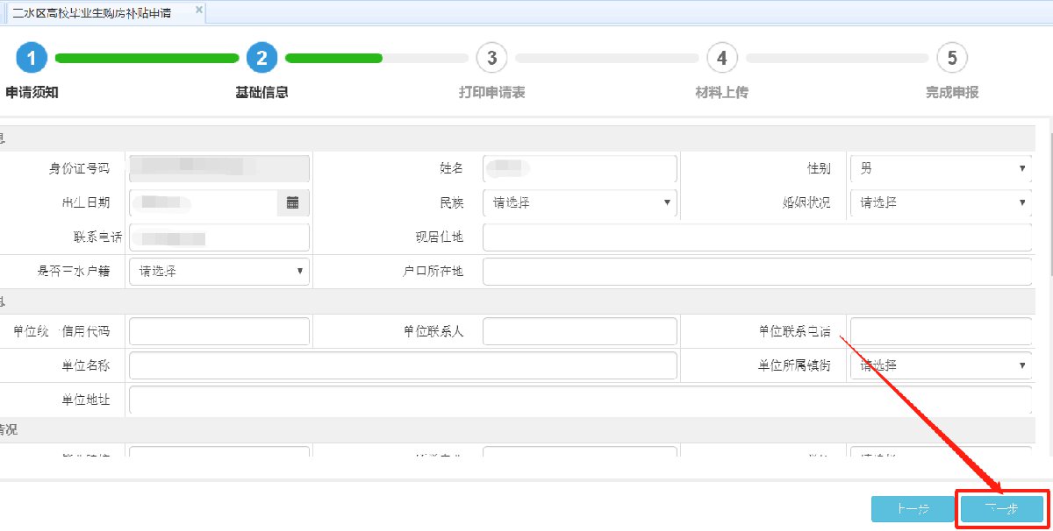The height and width of the screenshot is (531, 1053).
Task: Expand the 民族 dropdown list
Action: 580,202
